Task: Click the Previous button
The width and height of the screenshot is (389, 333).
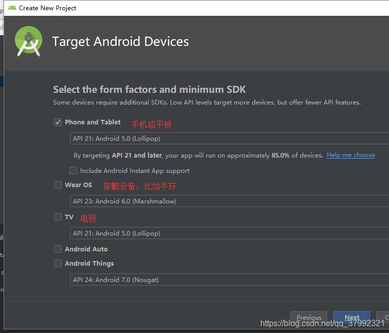Action: (x=309, y=317)
